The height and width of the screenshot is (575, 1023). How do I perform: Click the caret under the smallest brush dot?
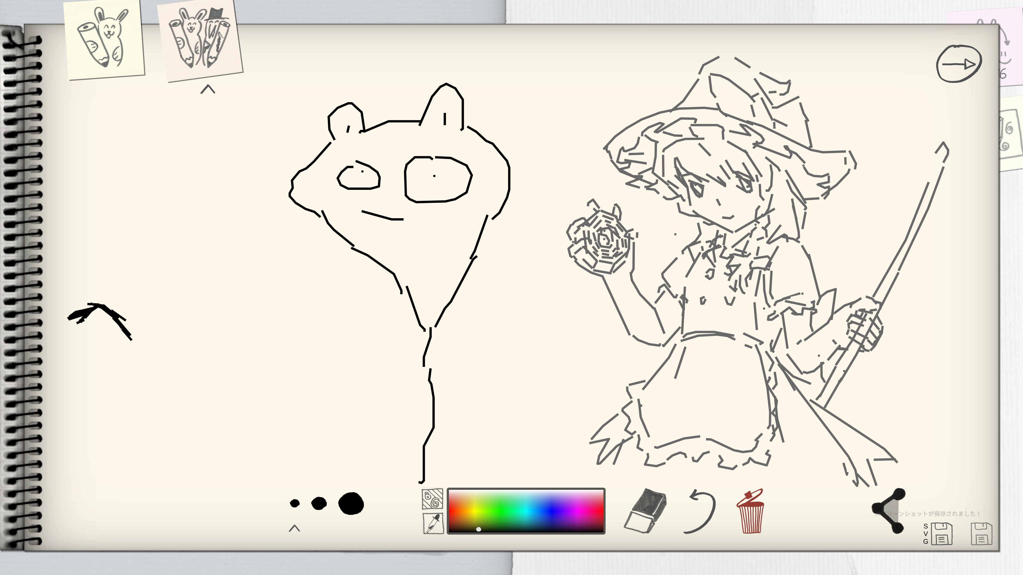pyautogui.click(x=294, y=528)
